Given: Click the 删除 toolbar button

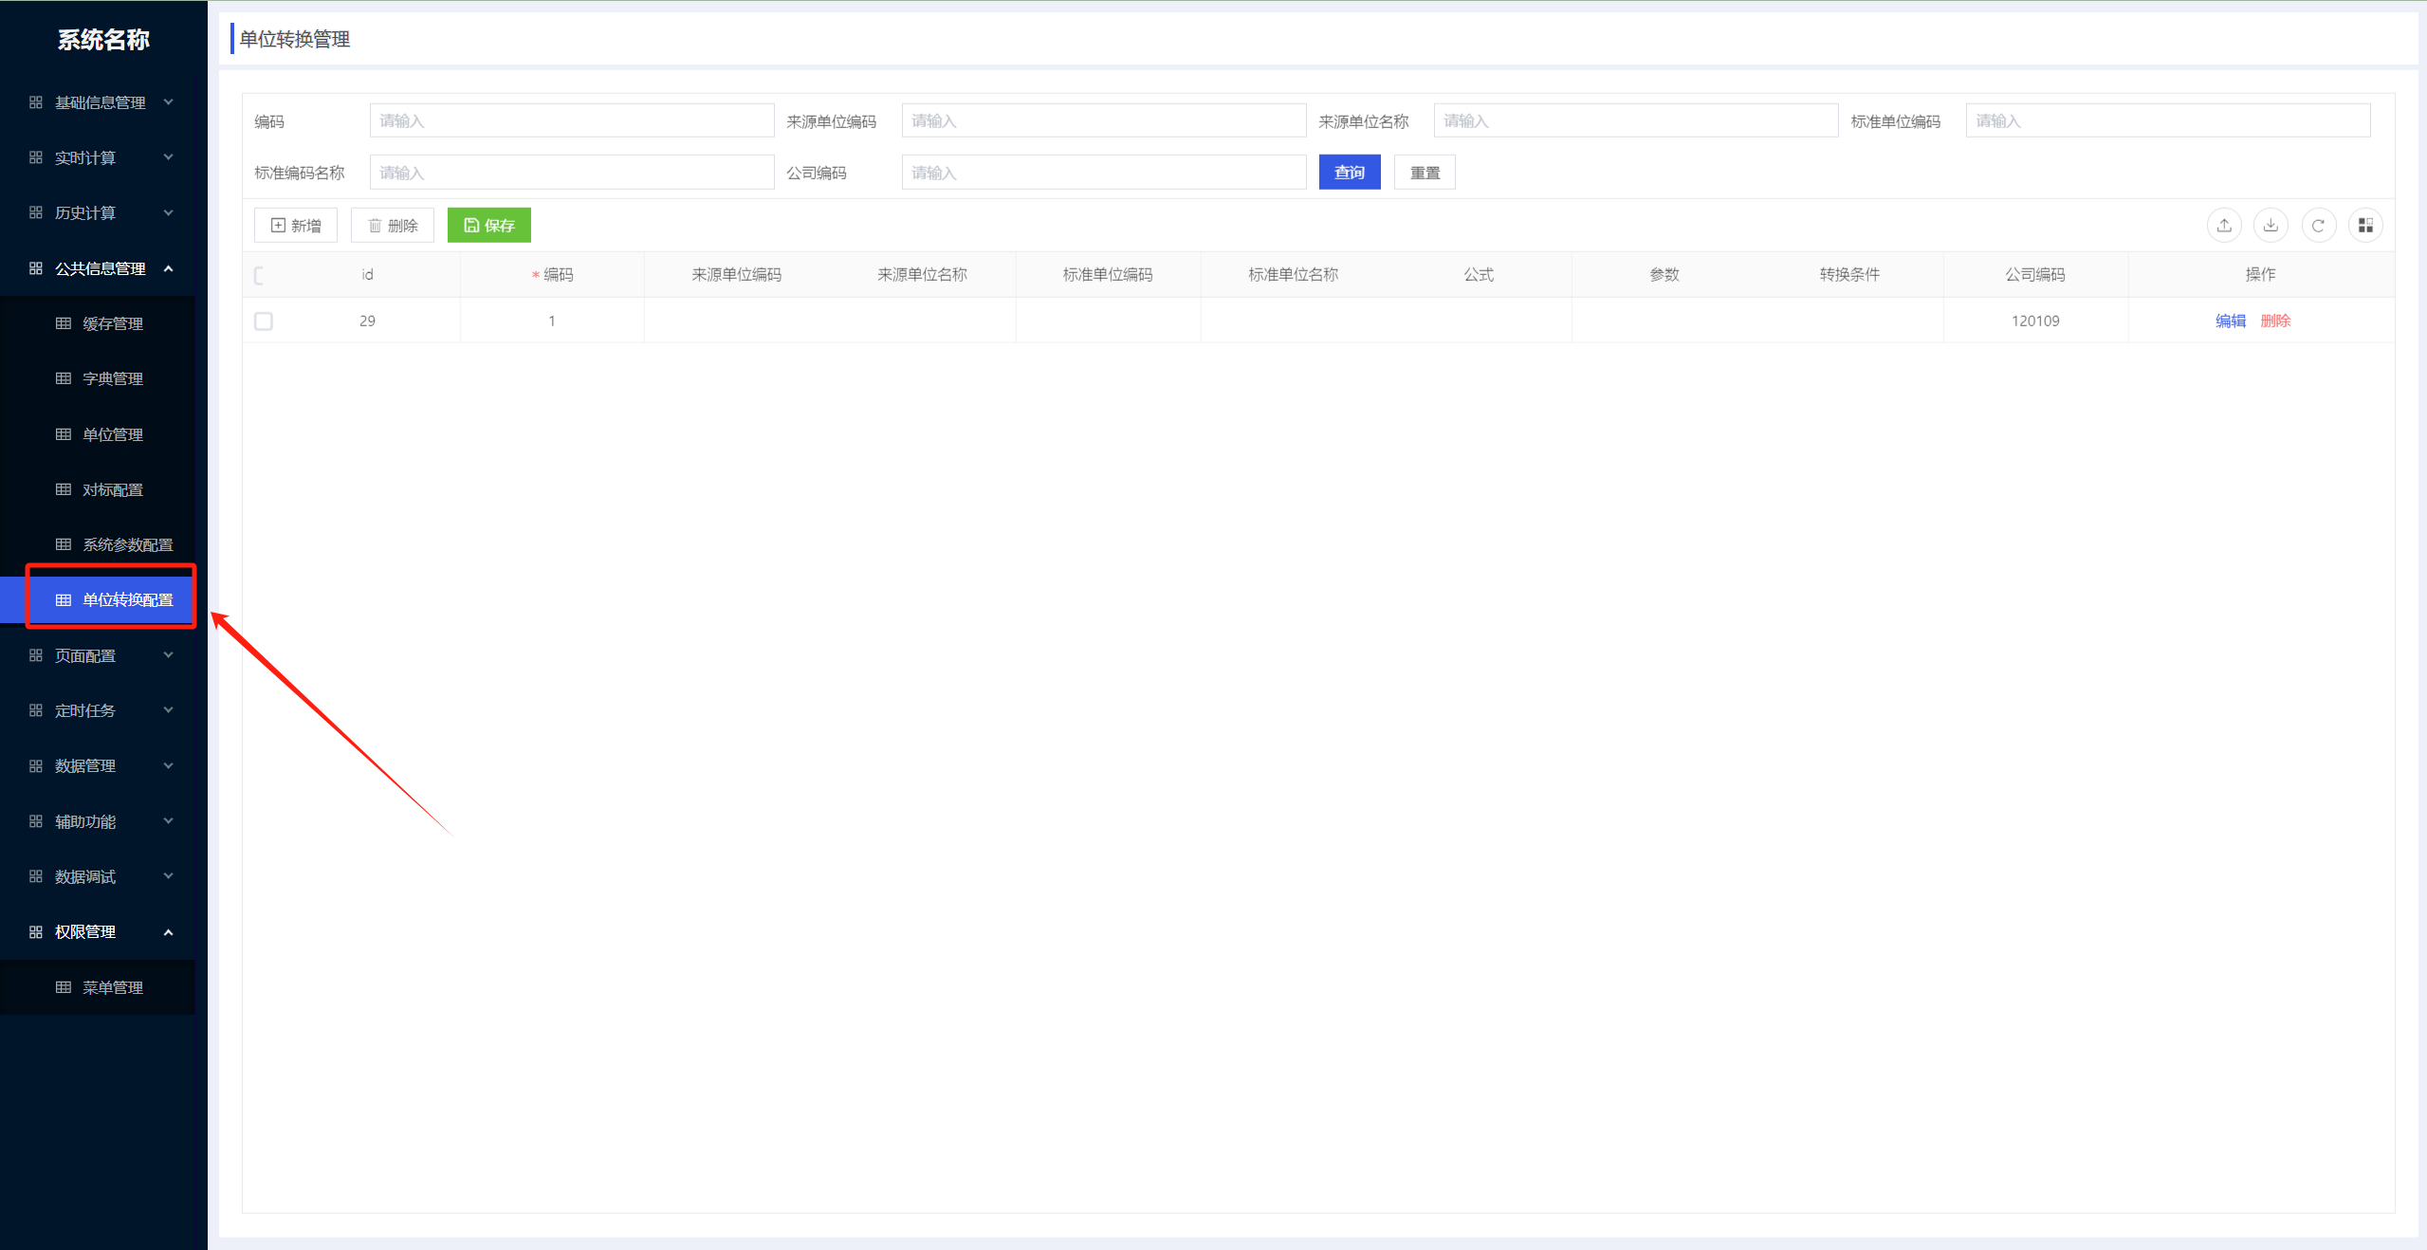Looking at the screenshot, I should pos(393,226).
